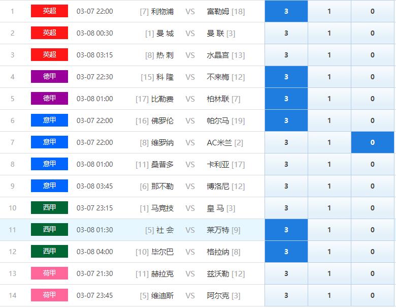Select 3 for 维迪斯 vs 阿尔克

pos(286,295)
